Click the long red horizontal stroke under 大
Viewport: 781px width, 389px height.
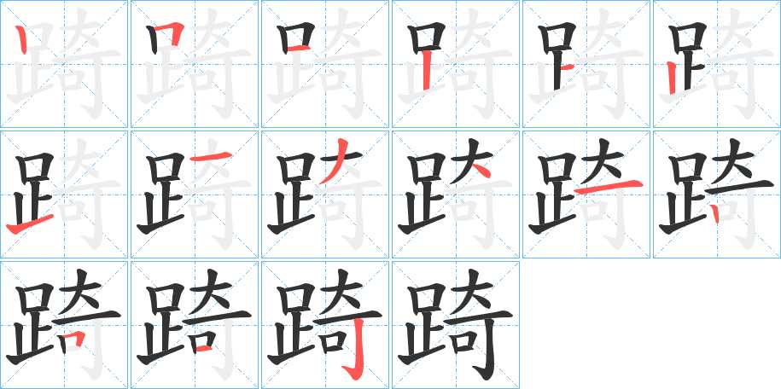pyautogui.click(x=608, y=187)
